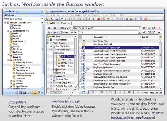Click the red X delete icon in top toolbar
Viewport: 167px width, 121px height.
[x=99, y=19]
